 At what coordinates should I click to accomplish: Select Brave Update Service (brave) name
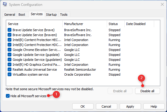pos(34,30)
